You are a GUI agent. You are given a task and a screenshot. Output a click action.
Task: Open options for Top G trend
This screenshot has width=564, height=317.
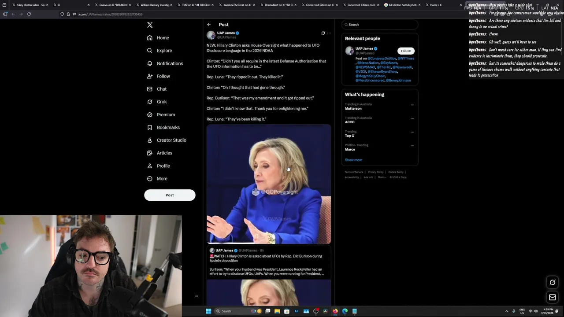click(412, 132)
